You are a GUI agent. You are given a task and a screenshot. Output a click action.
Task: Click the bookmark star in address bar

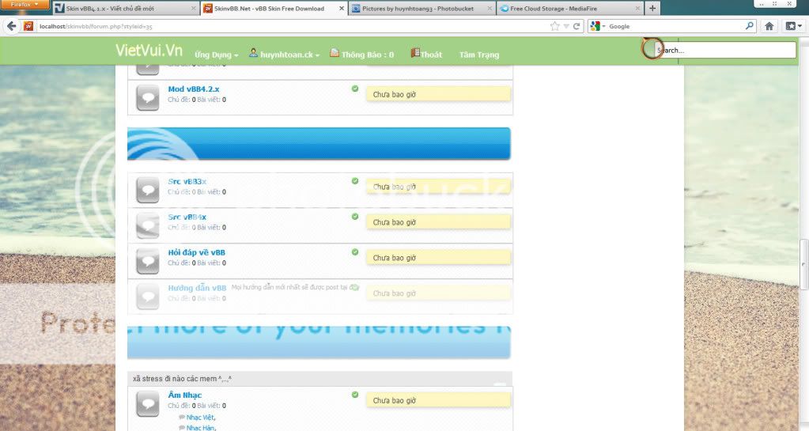click(555, 26)
